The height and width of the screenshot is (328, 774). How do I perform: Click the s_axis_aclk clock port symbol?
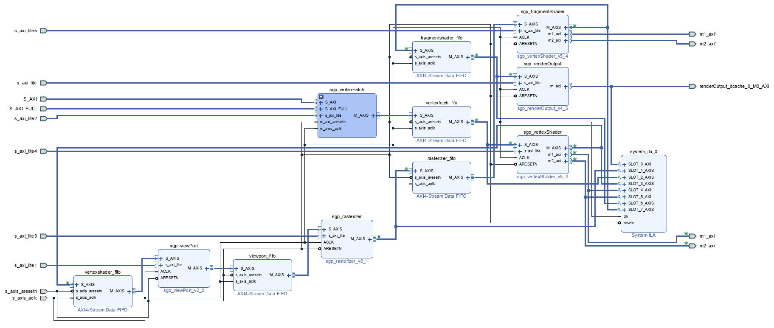[43, 298]
